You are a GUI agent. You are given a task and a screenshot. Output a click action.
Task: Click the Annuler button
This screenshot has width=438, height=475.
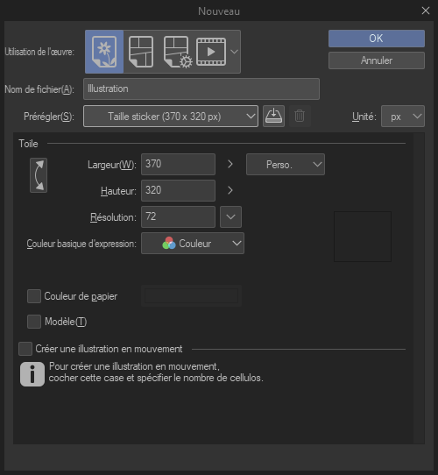(377, 60)
